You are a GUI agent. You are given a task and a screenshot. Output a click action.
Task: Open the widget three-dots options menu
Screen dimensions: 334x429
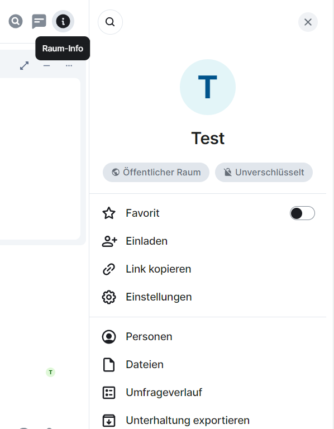pos(69,66)
